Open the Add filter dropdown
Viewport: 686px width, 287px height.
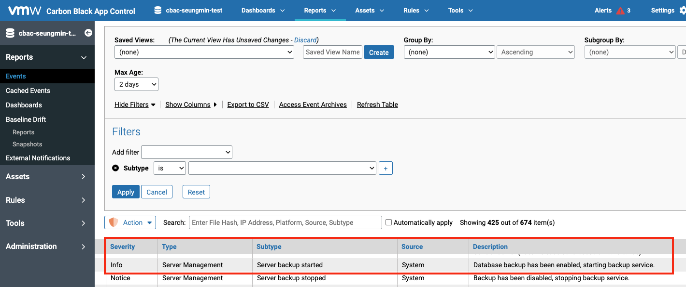[186, 152]
